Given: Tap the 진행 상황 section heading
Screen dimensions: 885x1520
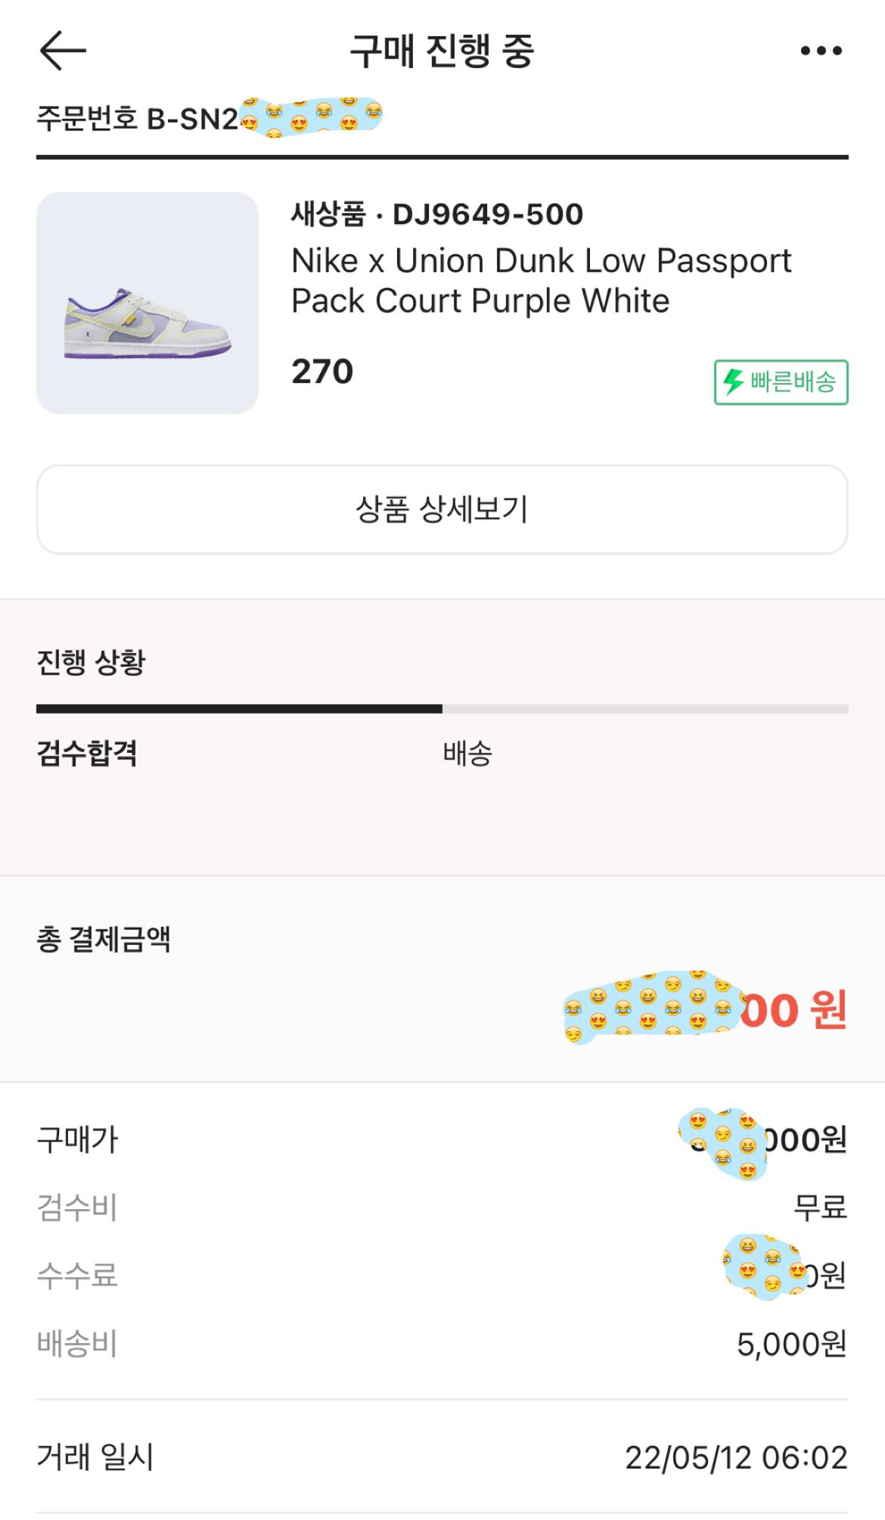Looking at the screenshot, I should [91, 662].
